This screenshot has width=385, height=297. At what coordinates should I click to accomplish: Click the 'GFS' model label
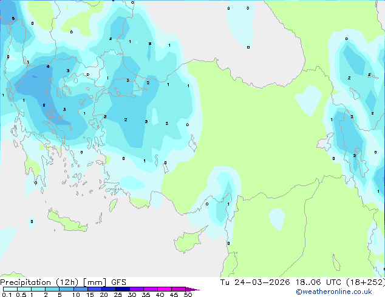(118, 282)
